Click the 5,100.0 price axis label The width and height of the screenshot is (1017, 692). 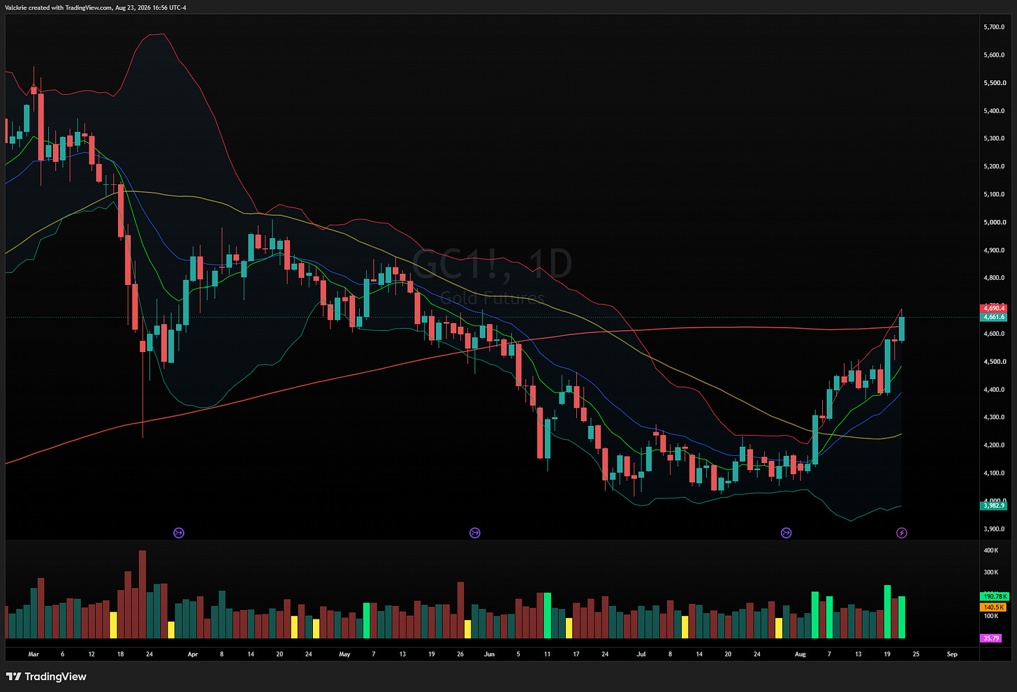coord(994,195)
